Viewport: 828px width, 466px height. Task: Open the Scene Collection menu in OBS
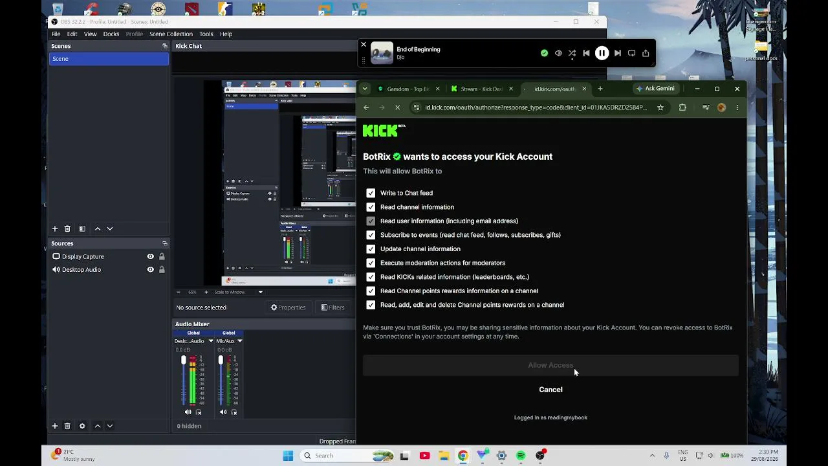171,34
